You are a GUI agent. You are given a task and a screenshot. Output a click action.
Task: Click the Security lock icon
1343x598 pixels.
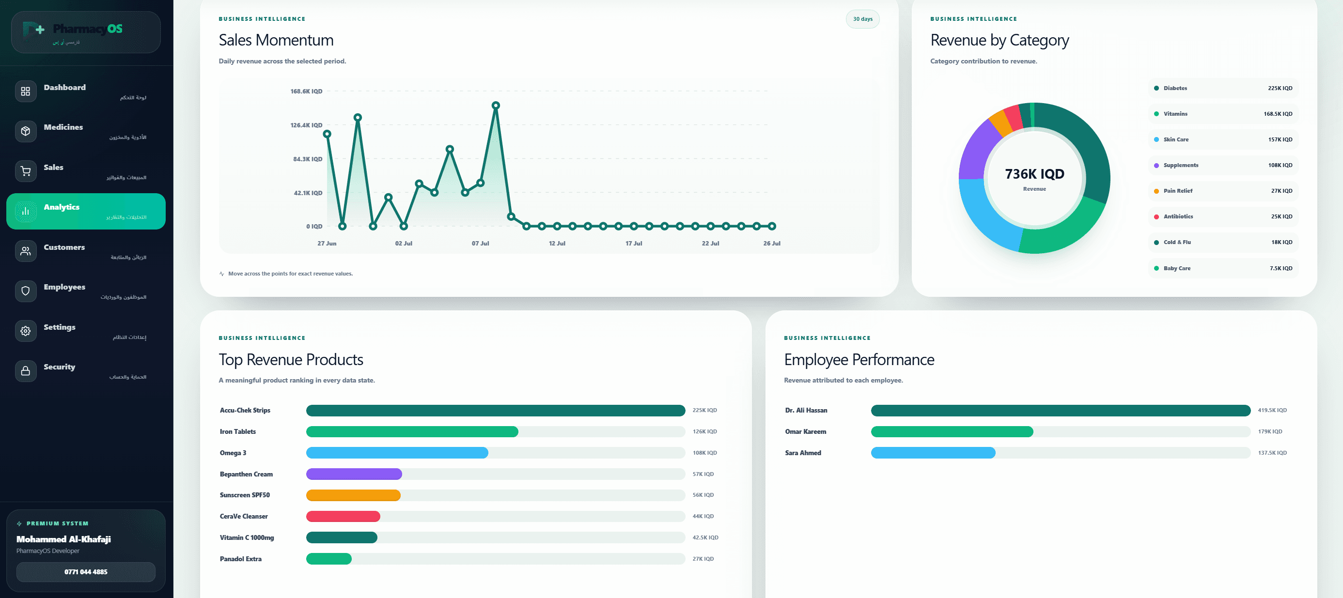[x=26, y=371]
